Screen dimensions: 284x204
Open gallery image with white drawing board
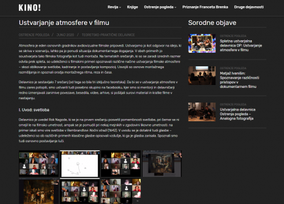pos(80,164)
